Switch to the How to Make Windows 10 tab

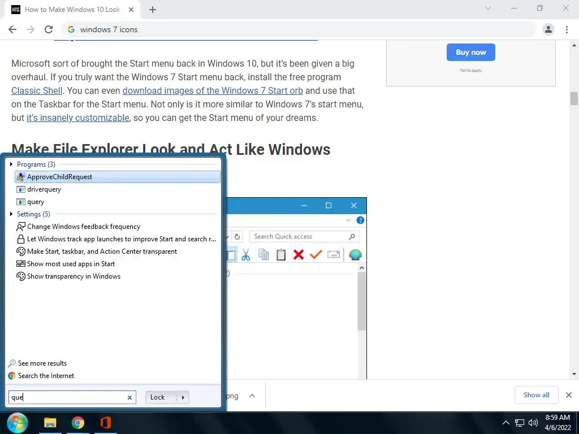(72, 10)
